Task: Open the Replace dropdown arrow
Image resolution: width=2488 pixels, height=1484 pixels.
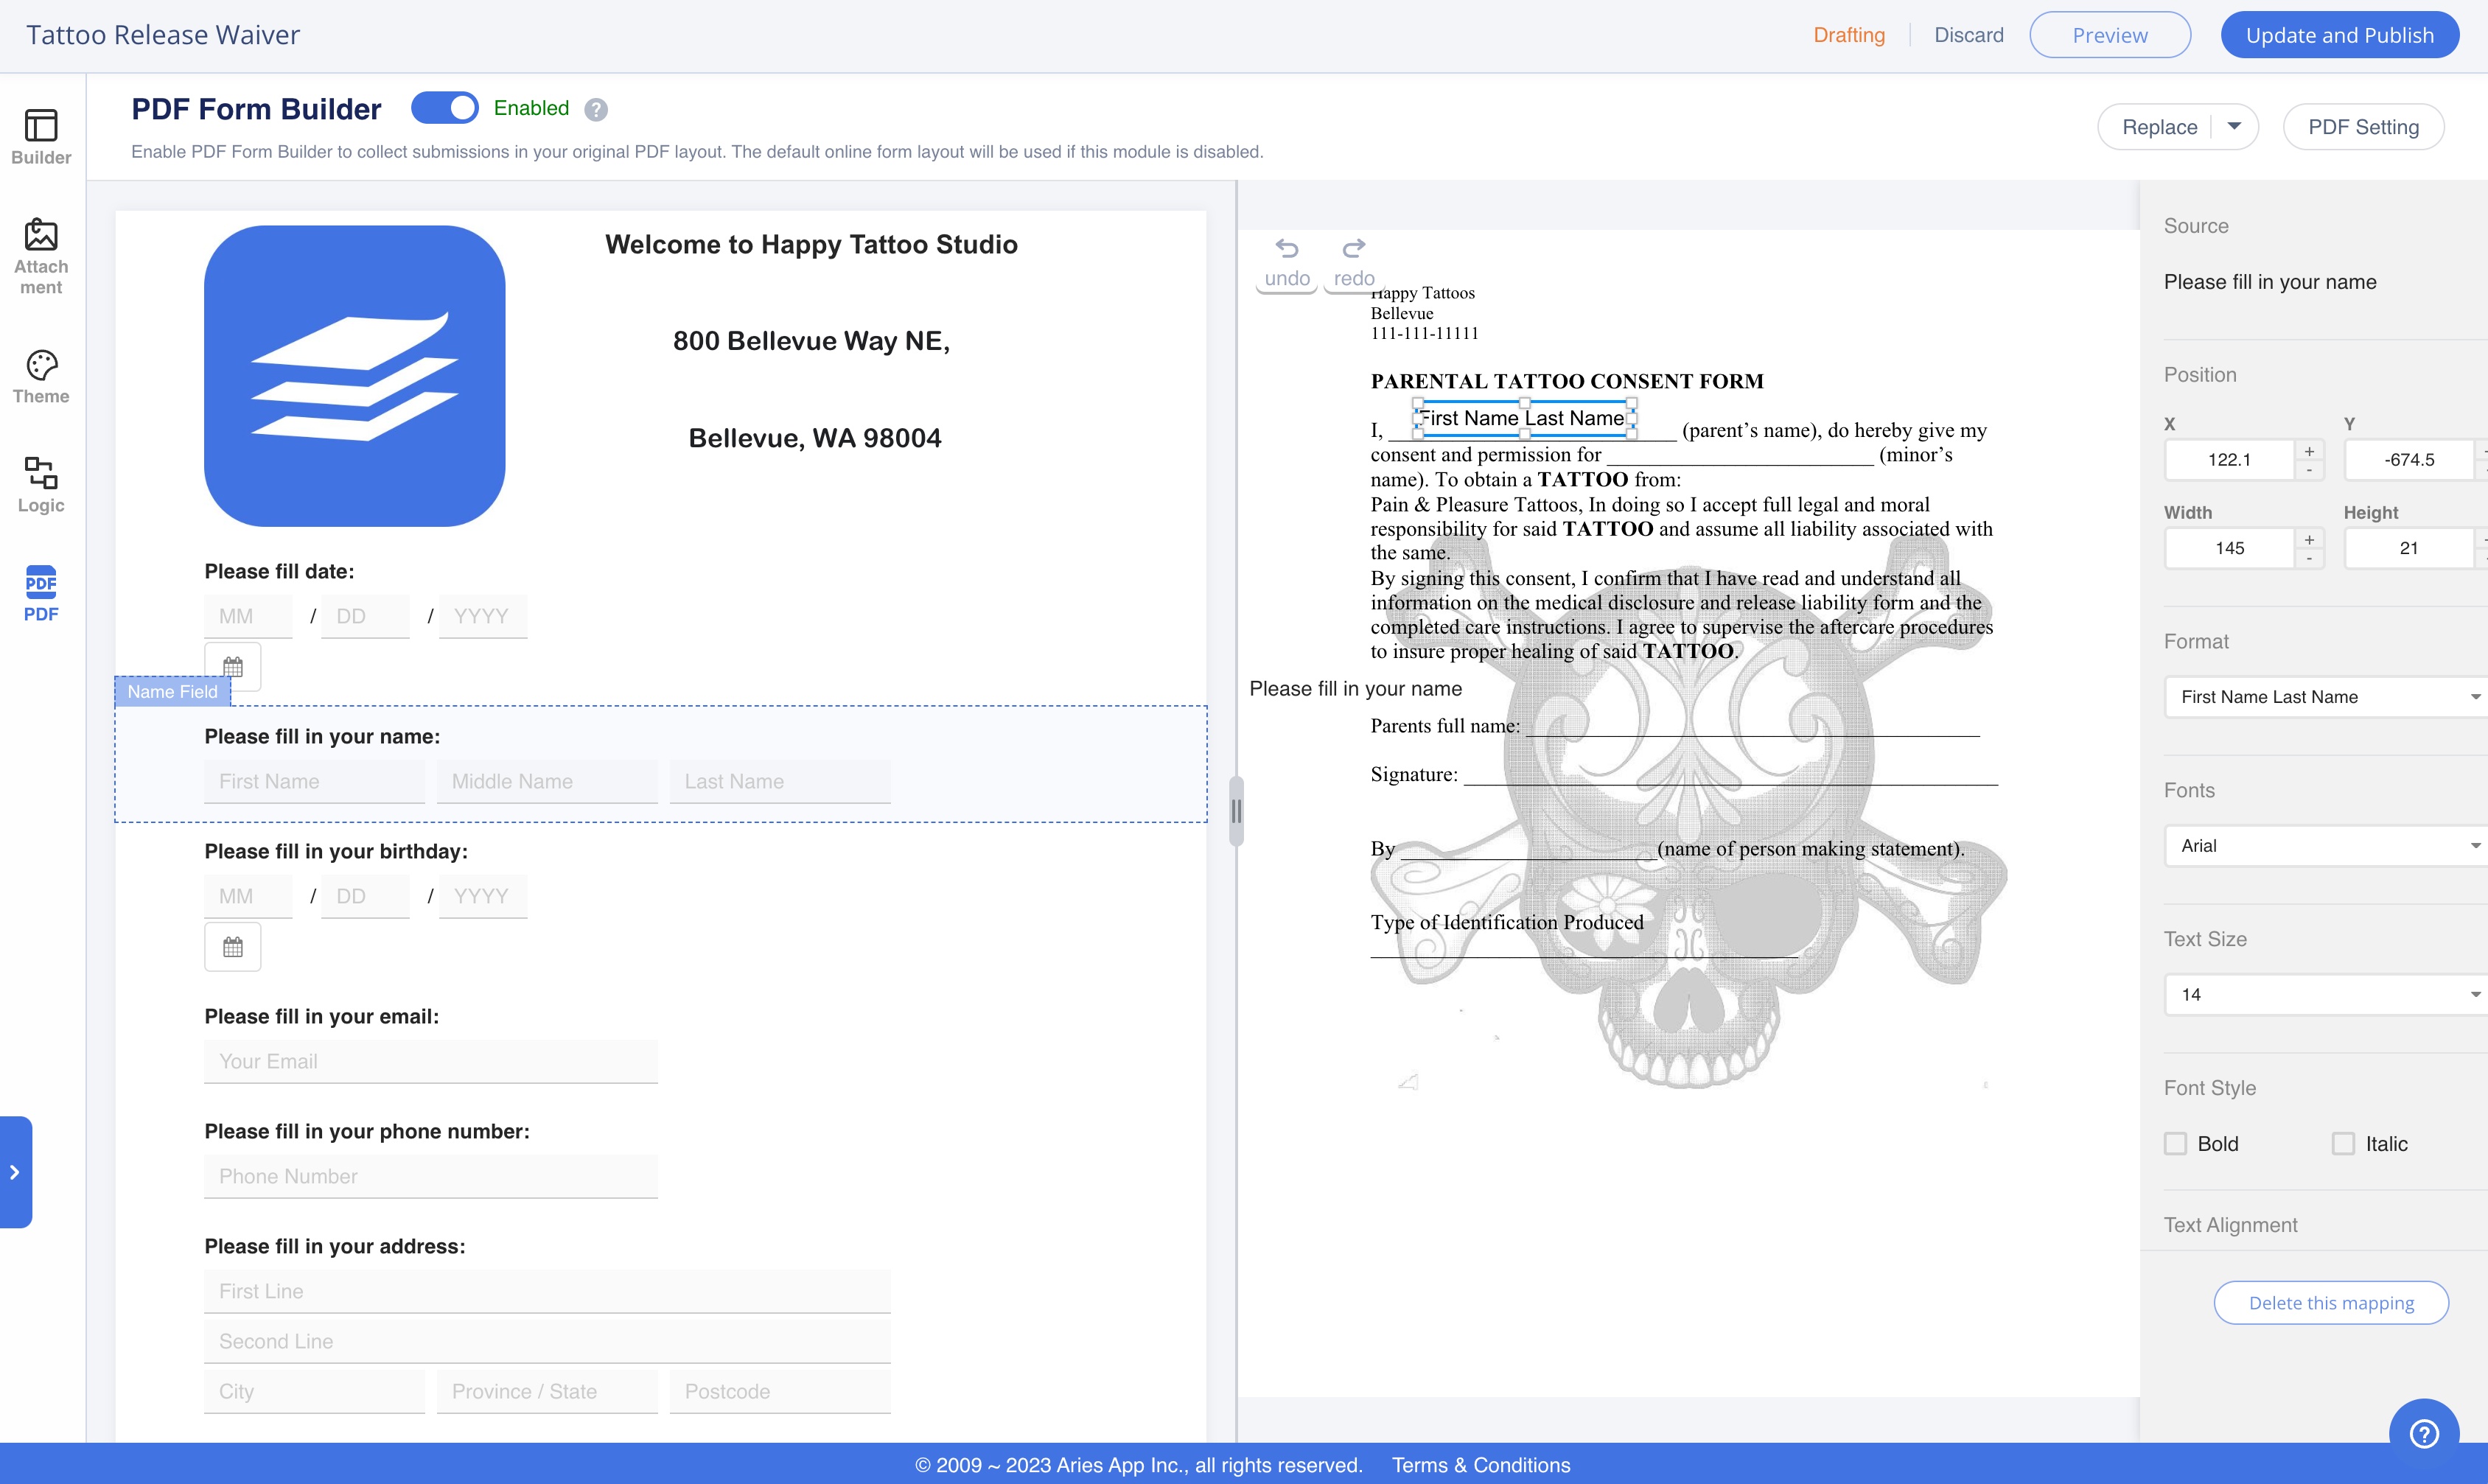Action: pos(2235,127)
